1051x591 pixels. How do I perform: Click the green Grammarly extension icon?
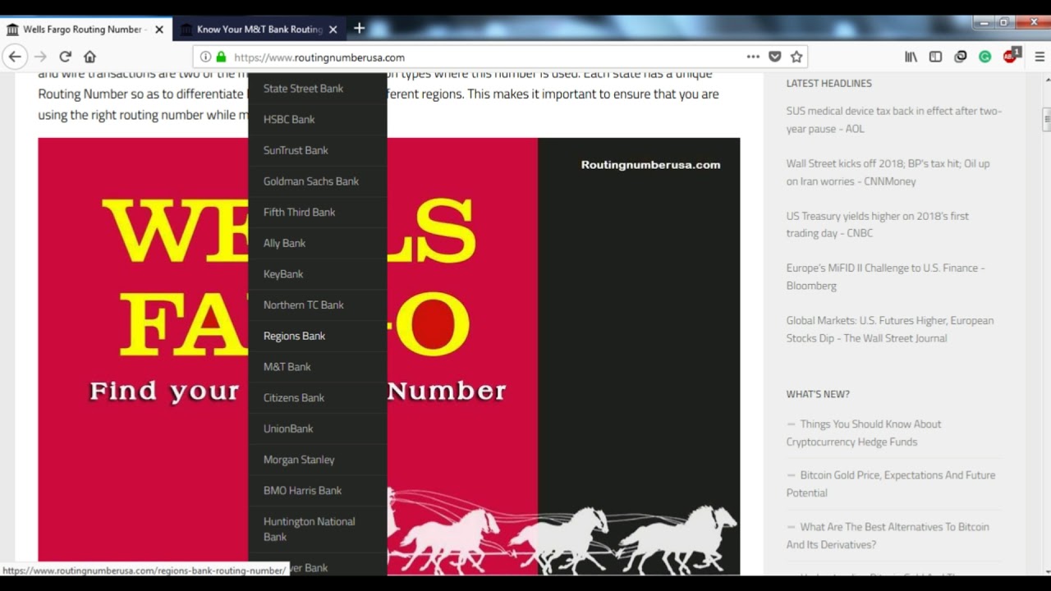tap(984, 57)
